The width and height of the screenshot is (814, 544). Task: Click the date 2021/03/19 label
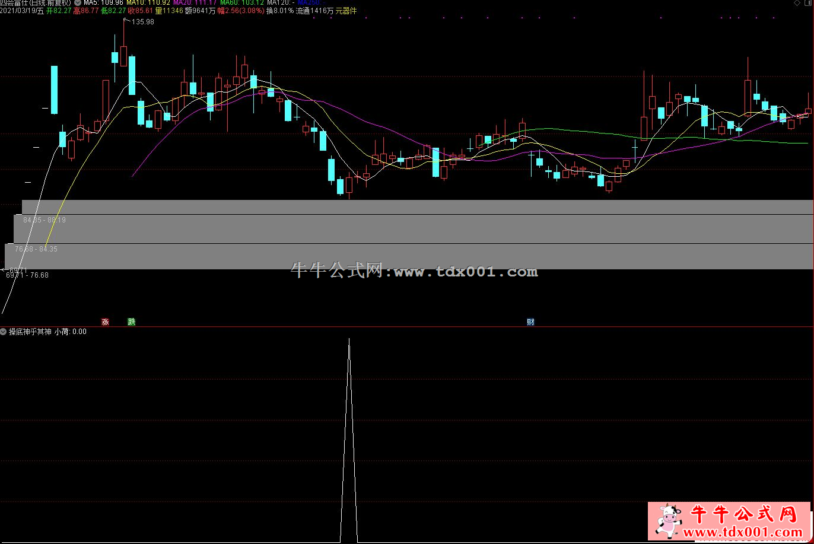18,11
